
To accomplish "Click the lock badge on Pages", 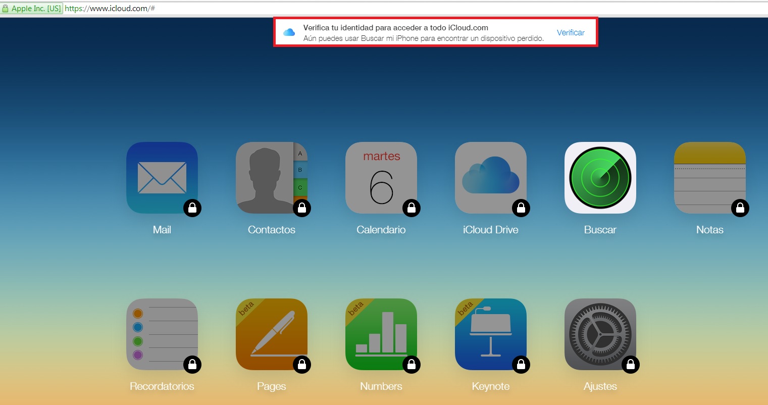I will point(302,365).
